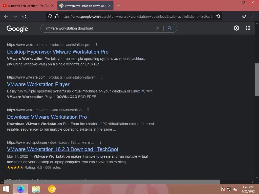Click the scroll right arrow

[x=253, y=182]
